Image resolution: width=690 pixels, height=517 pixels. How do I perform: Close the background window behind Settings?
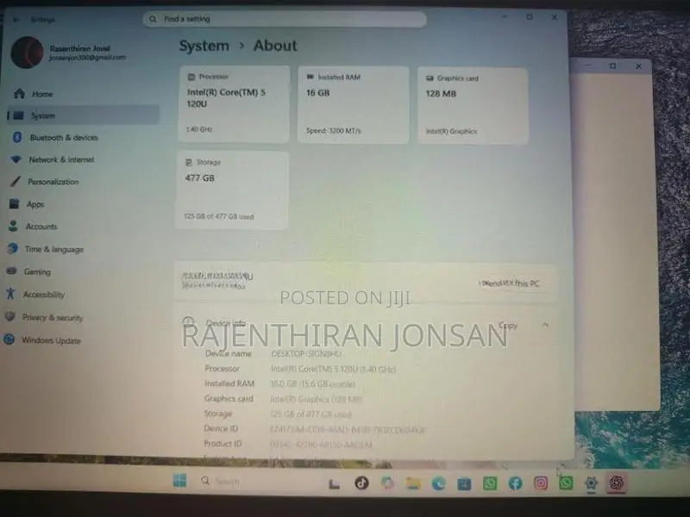click(x=638, y=66)
